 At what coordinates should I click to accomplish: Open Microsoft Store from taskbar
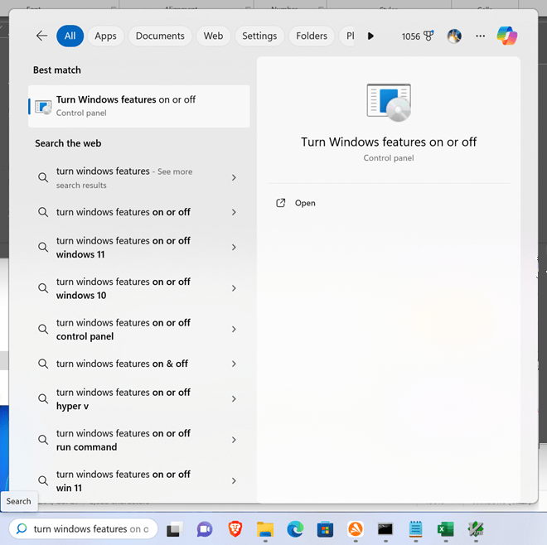coord(325,529)
